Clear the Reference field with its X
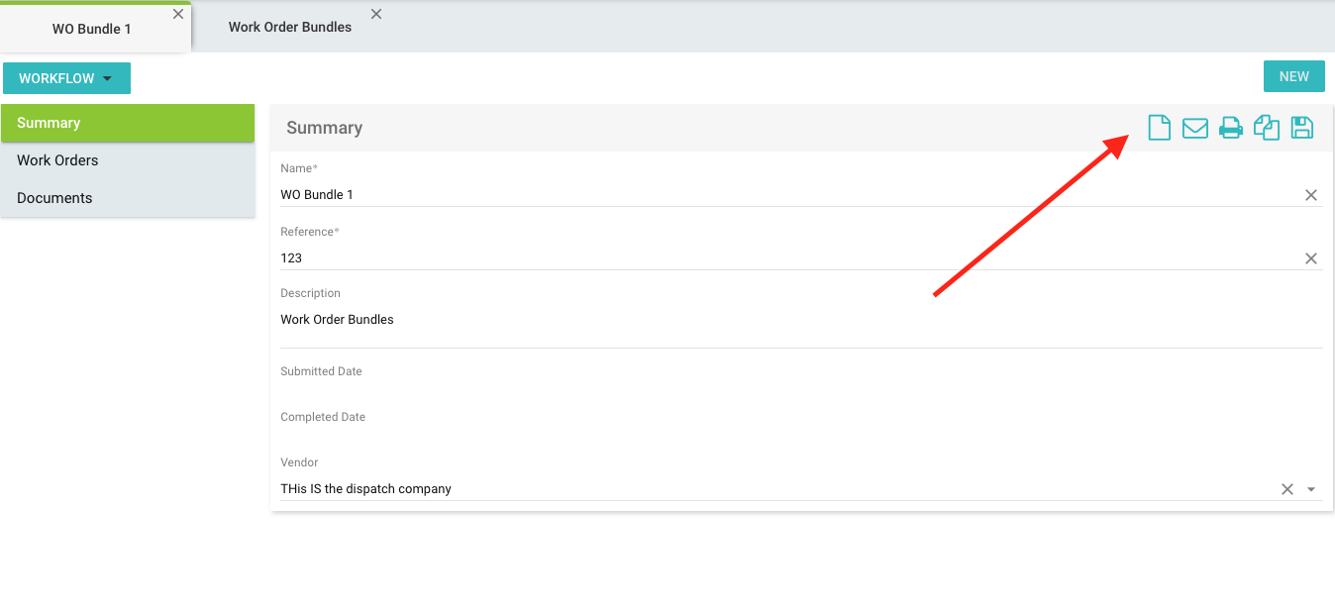 tap(1311, 258)
